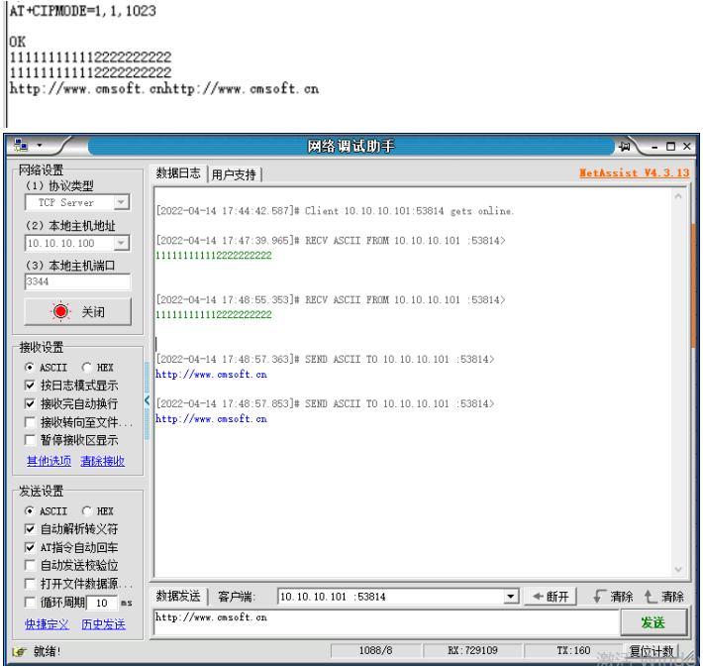This screenshot has height=668, width=703.
Task: Click the red record light icon on the 关闭 button
Action: pos(60,311)
